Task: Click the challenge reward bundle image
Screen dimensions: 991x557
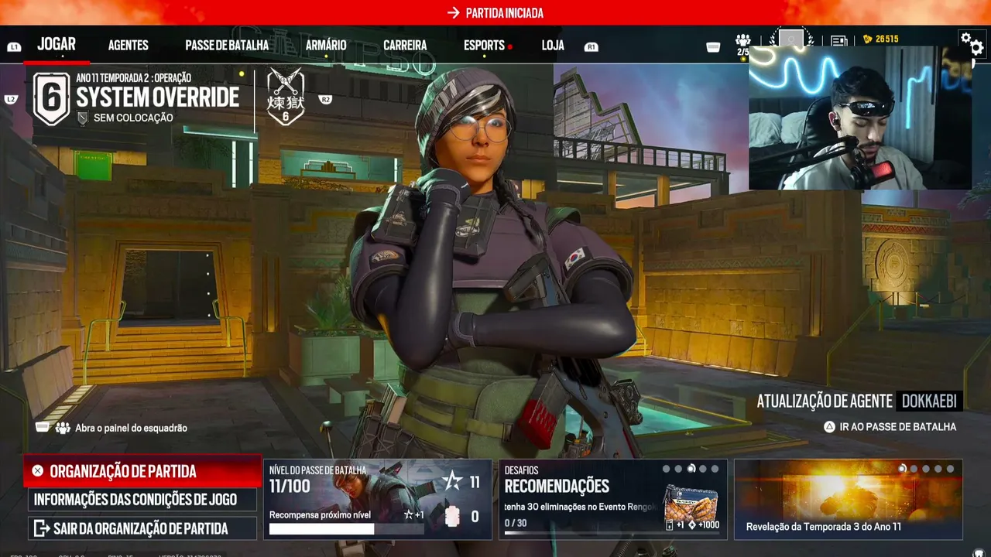Action: 691,504
